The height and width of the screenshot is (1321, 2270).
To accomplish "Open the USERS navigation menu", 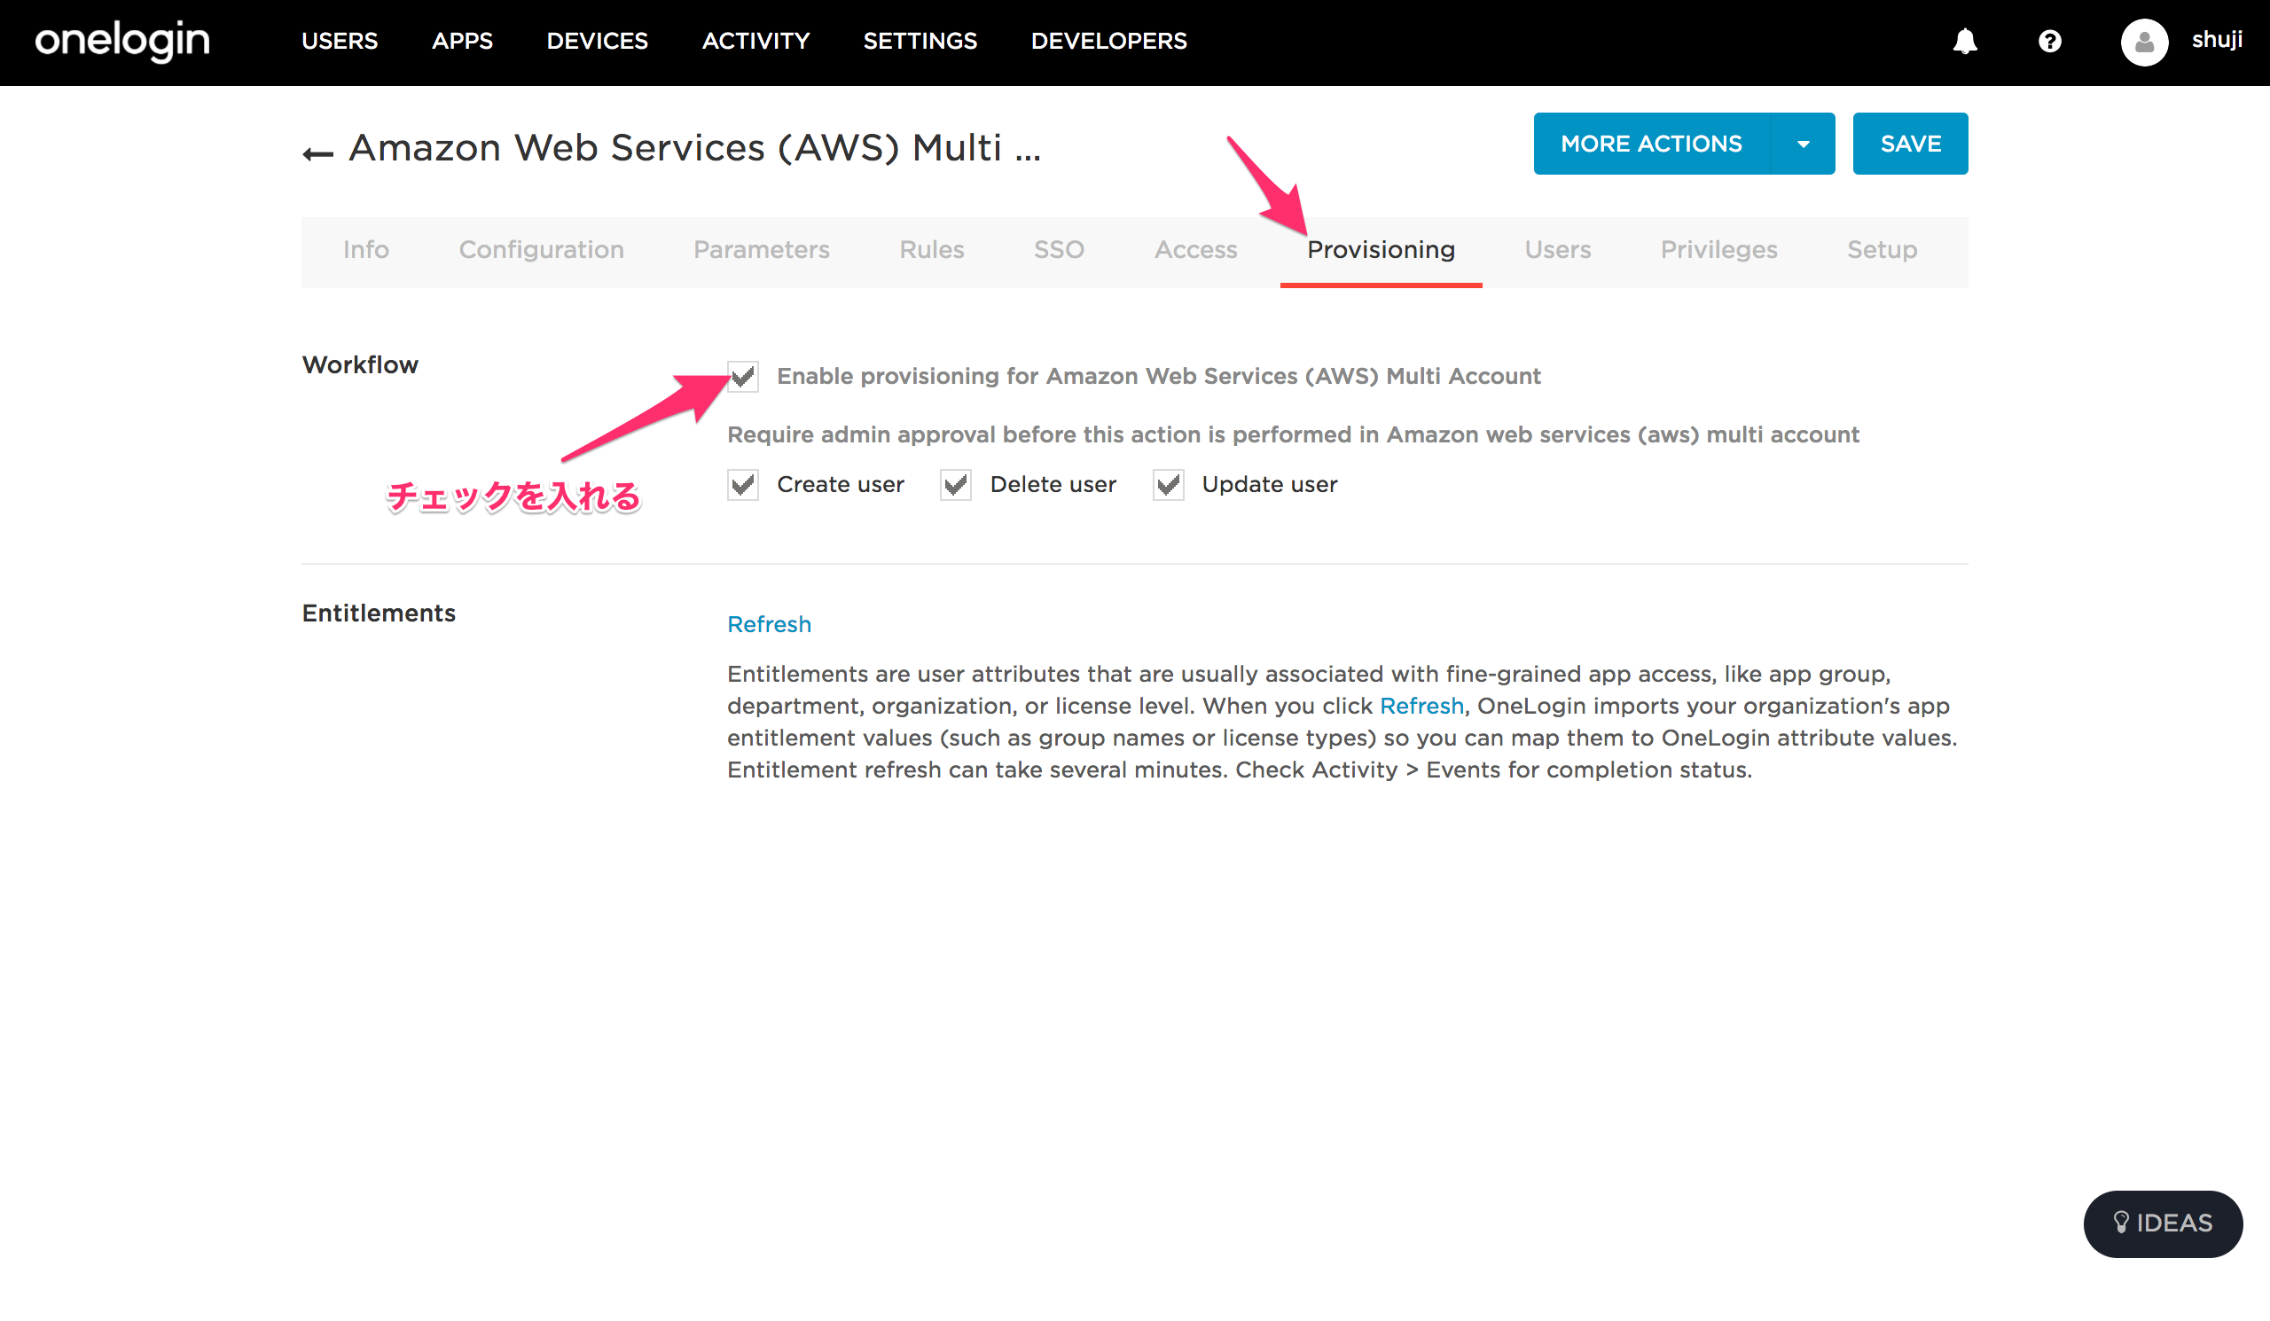I will (x=340, y=42).
